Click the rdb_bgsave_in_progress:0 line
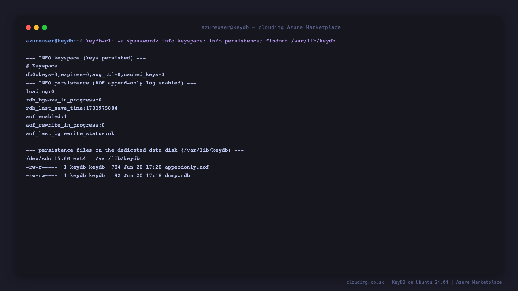The width and height of the screenshot is (518, 291). coord(64,100)
